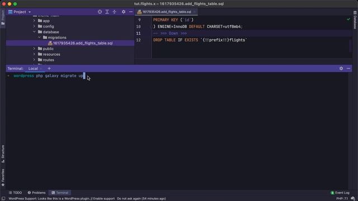Toggle the Project side tool window strip

[x=3, y=18]
